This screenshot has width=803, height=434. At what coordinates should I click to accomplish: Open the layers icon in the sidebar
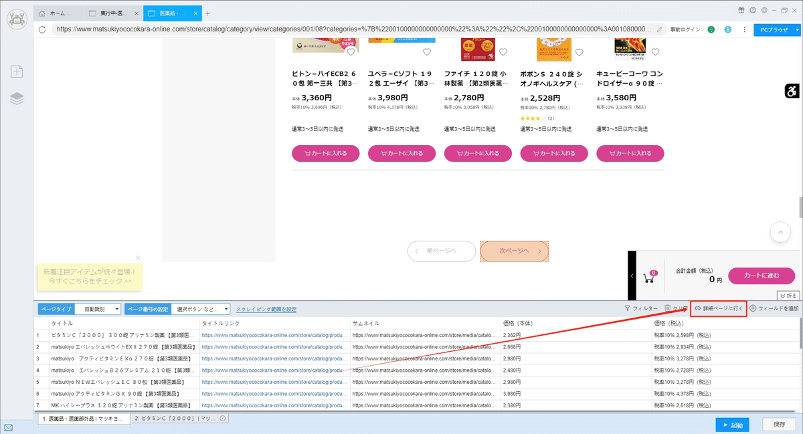coord(17,98)
